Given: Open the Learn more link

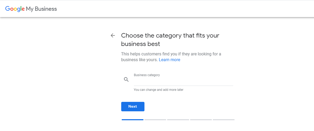Looking at the screenshot, I should [x=170, y=60].
